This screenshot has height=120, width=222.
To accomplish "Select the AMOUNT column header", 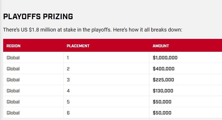I will (x=161, y=46).
